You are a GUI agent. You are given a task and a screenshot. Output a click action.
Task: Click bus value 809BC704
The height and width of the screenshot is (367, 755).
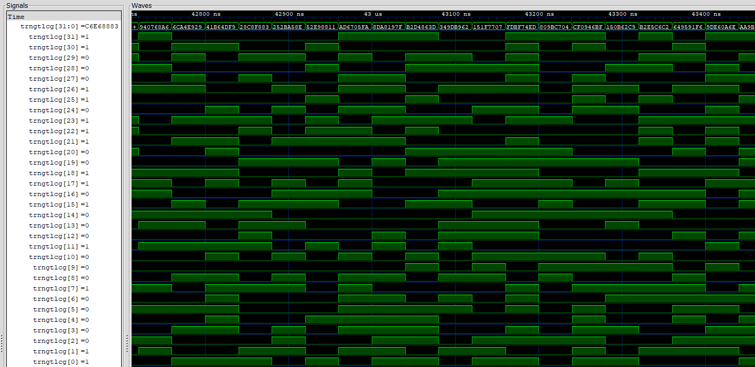coord(555,26)
